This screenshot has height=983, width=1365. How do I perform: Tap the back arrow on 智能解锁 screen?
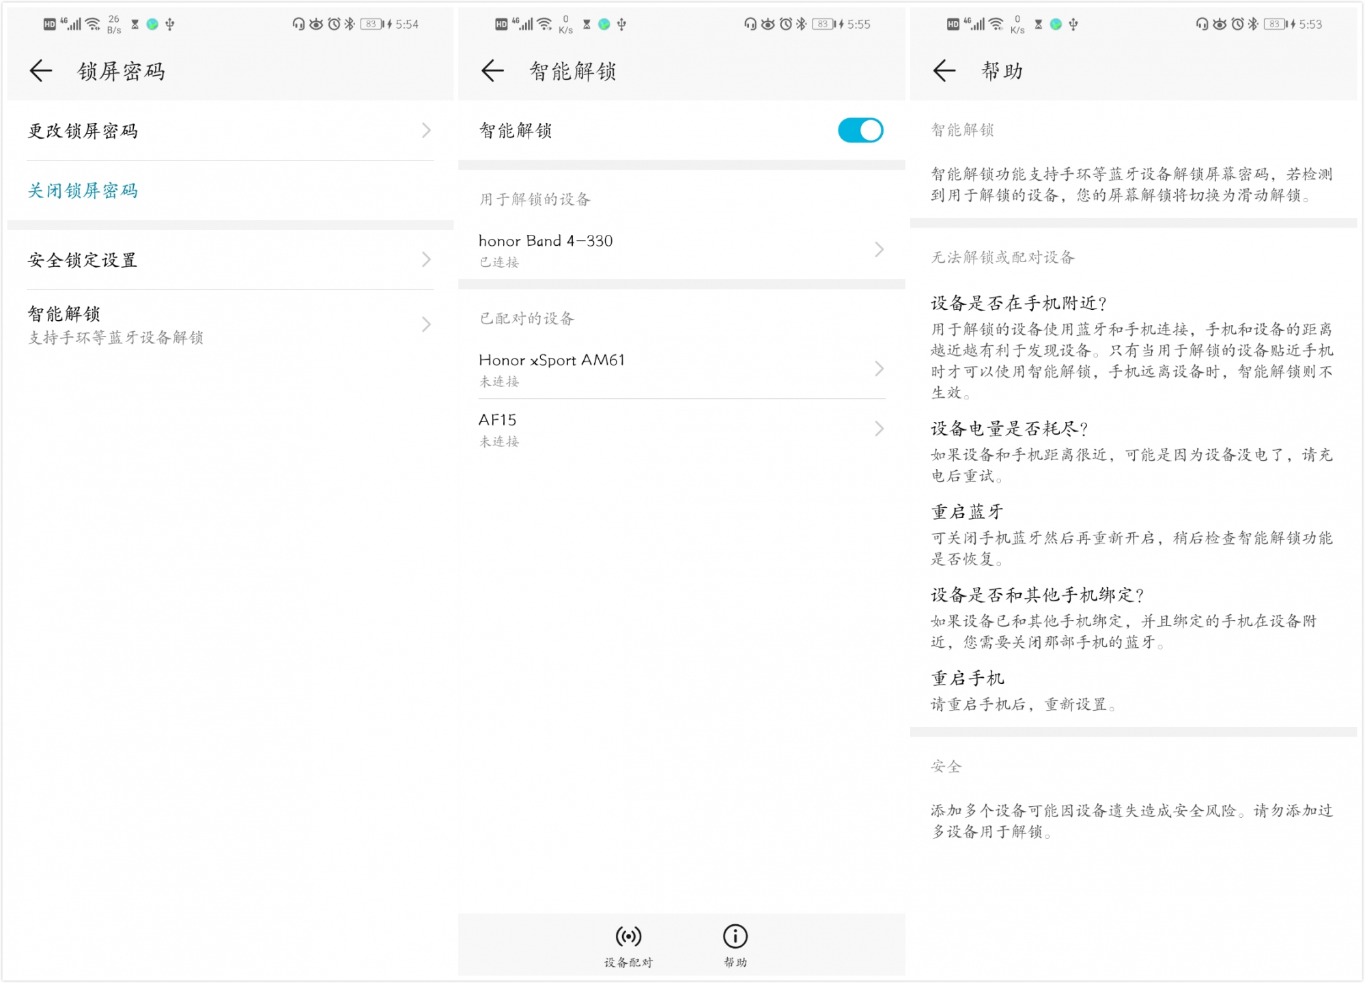click(x=491, y=70)
